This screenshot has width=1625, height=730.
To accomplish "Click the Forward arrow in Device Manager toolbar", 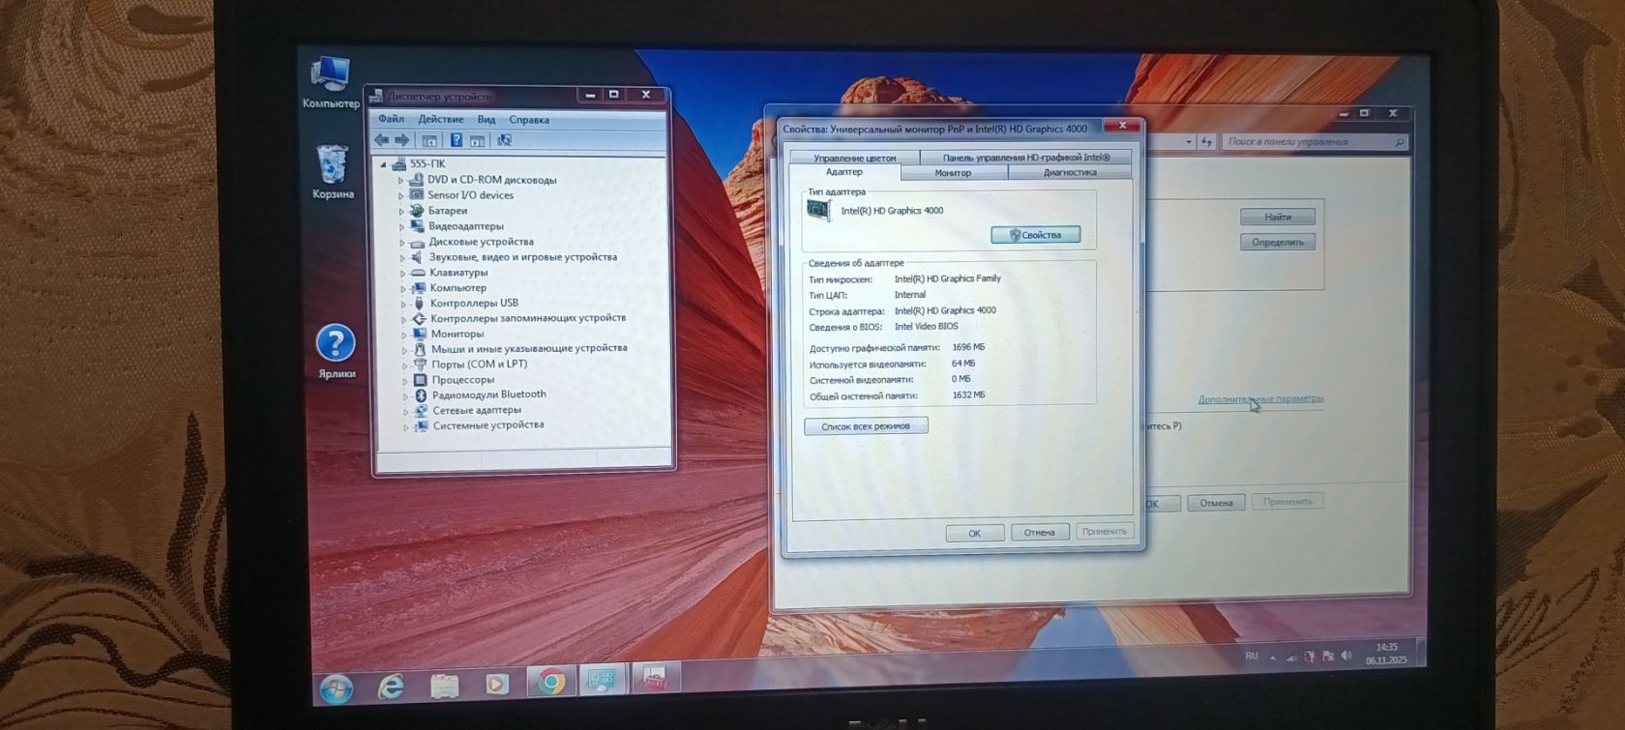I will [x=402, y=140].
